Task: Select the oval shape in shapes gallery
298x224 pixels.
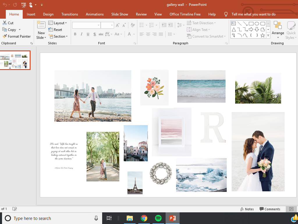Action: coord(257,24)
